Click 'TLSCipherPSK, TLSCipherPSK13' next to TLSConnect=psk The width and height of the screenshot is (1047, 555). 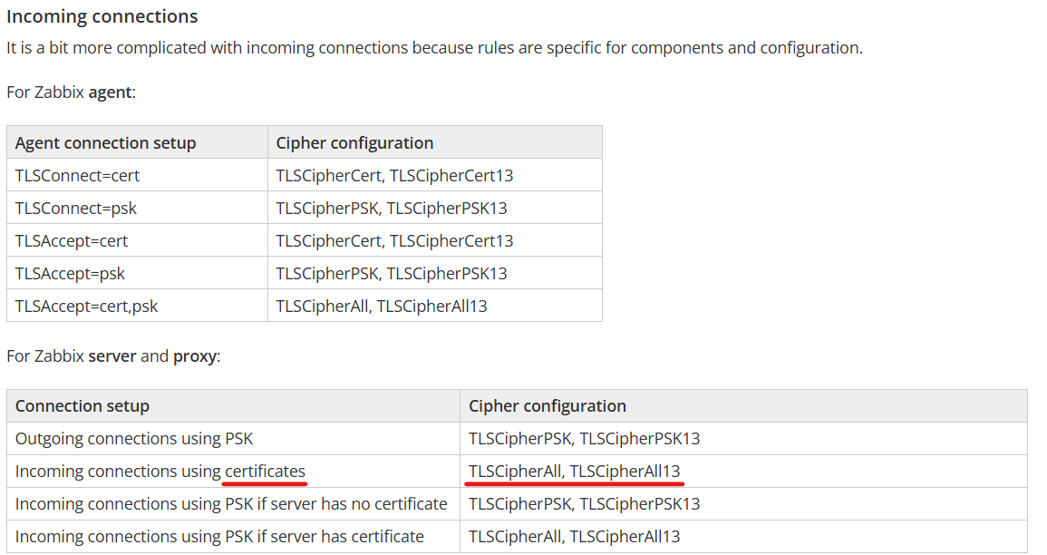[391, 208]
